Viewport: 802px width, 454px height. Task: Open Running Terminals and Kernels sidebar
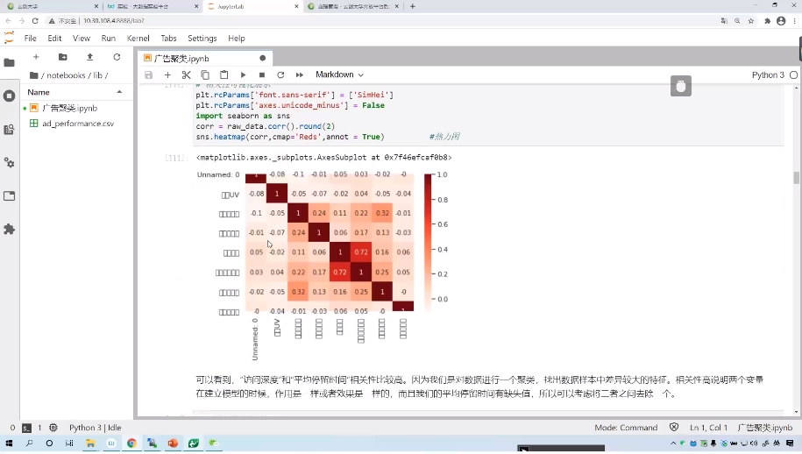click(10, 96)
